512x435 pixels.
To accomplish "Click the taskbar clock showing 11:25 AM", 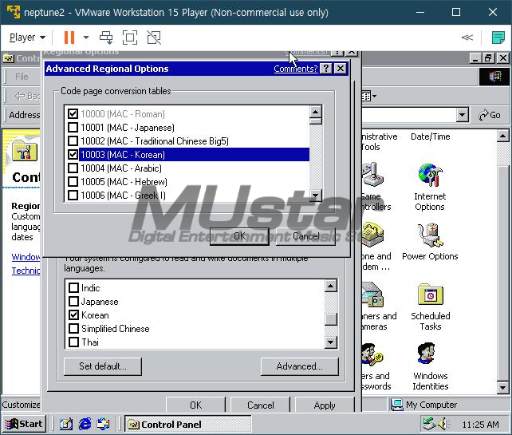I will pos(480,425).
